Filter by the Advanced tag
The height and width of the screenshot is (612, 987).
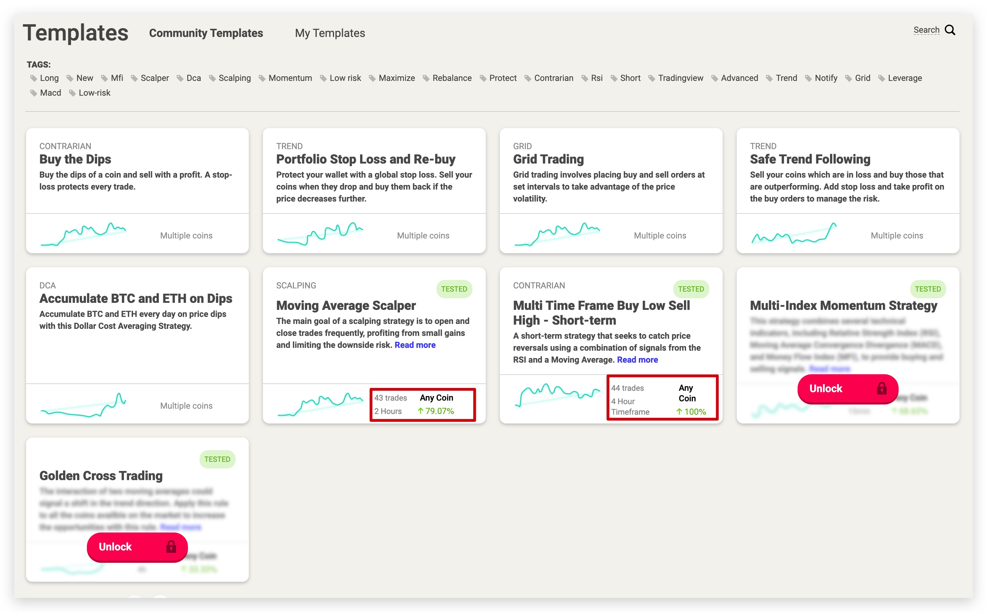tap(735, 78)
